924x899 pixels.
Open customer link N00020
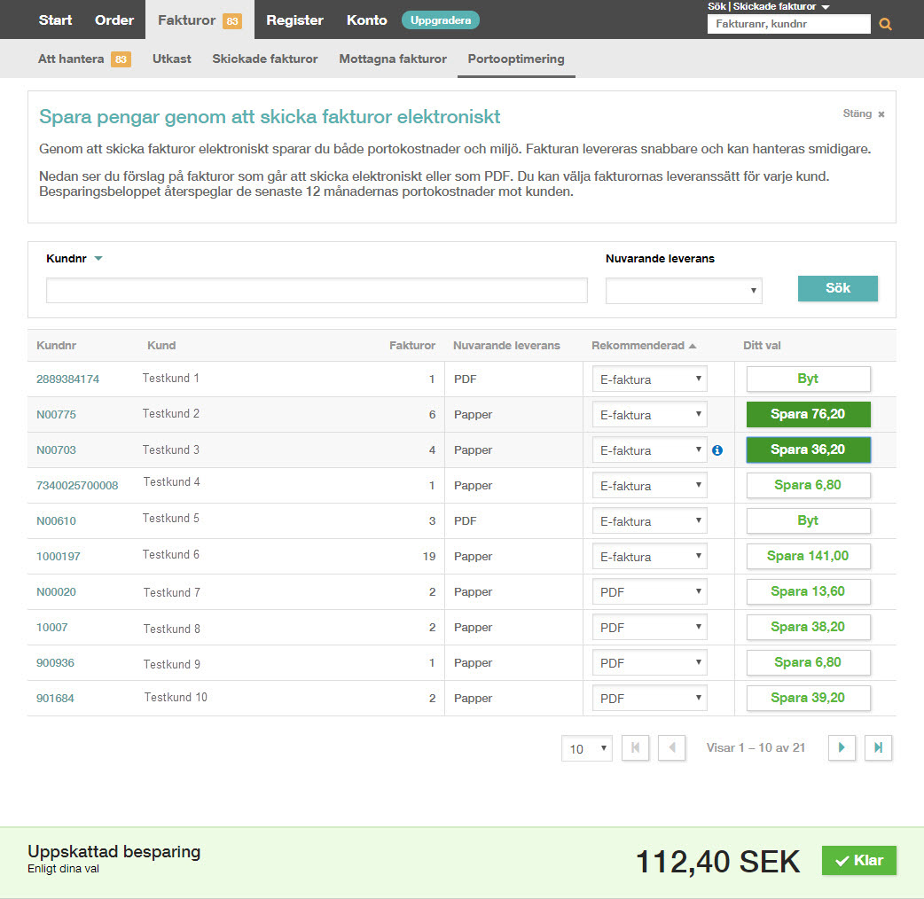pyautogui.click(x=56, y=591)
